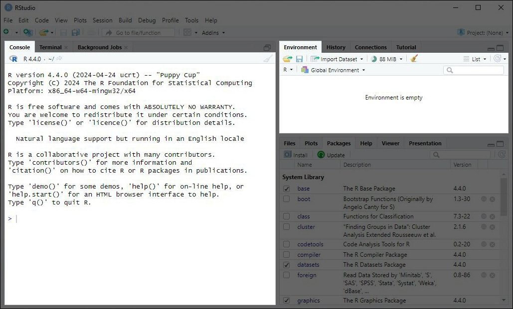Expand the Import Dataset dropdown
Viewport: 513px width, 309px height.
tap(337, 59)
